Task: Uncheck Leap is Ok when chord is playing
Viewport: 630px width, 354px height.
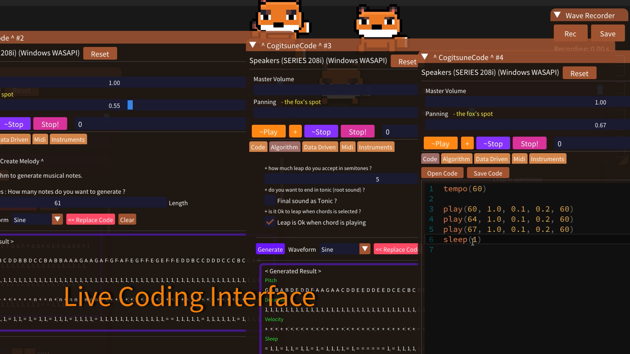Action: [x=270, y=222]
